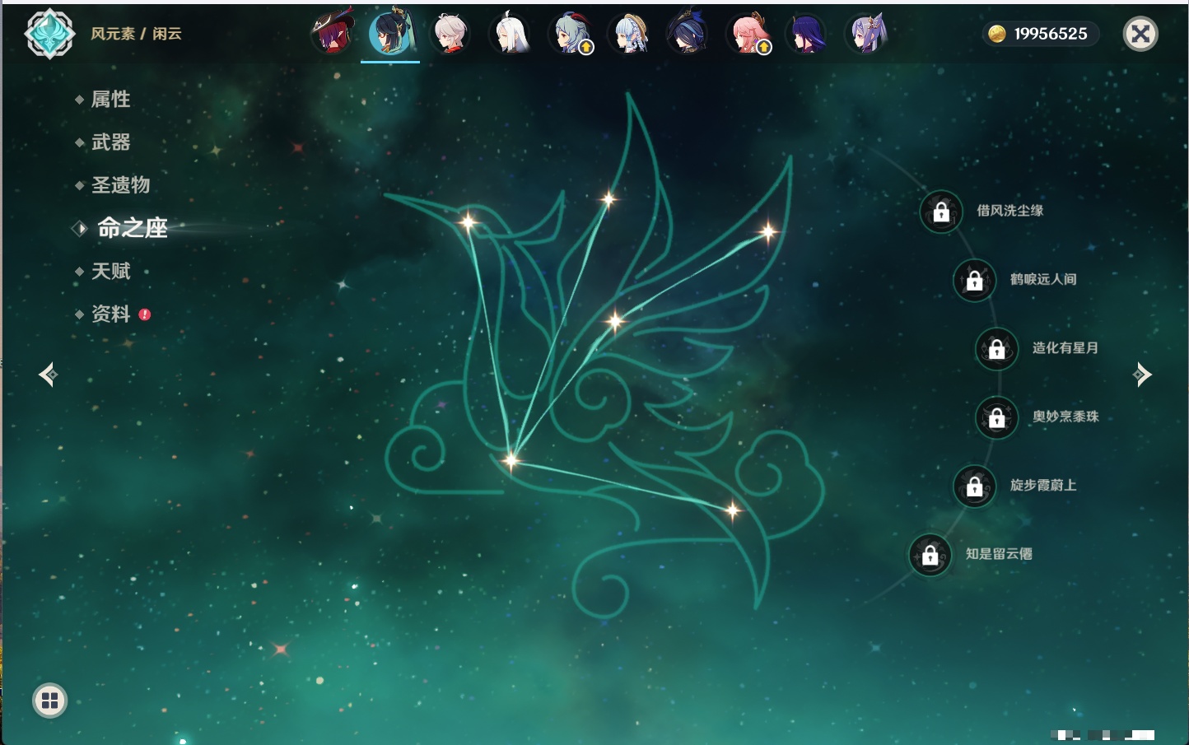This screenshot has height=745, width=1189.
Task: Click the red alert badge beside 资料
Action: [x=145, y=314]
